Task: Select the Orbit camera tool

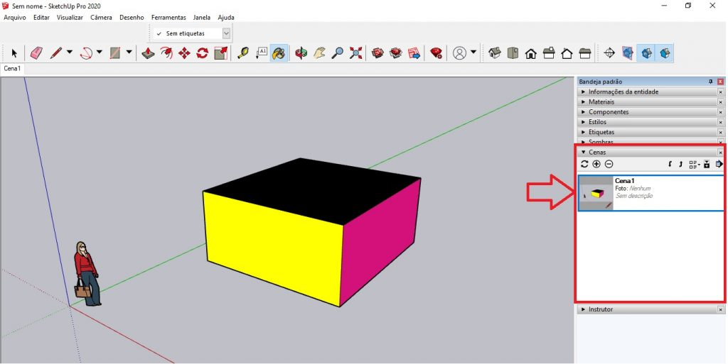Action: click(x=301, y=53)
